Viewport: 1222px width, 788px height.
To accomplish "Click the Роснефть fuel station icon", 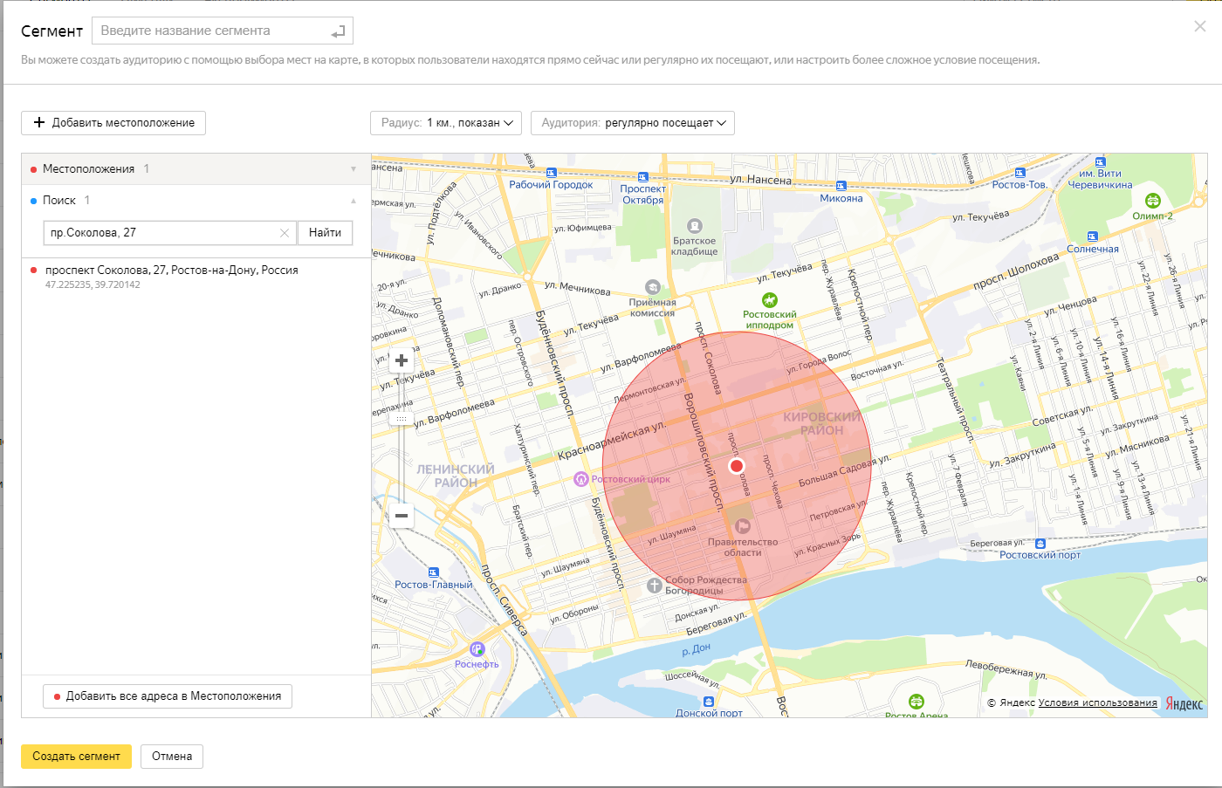I will pos(477,649).
